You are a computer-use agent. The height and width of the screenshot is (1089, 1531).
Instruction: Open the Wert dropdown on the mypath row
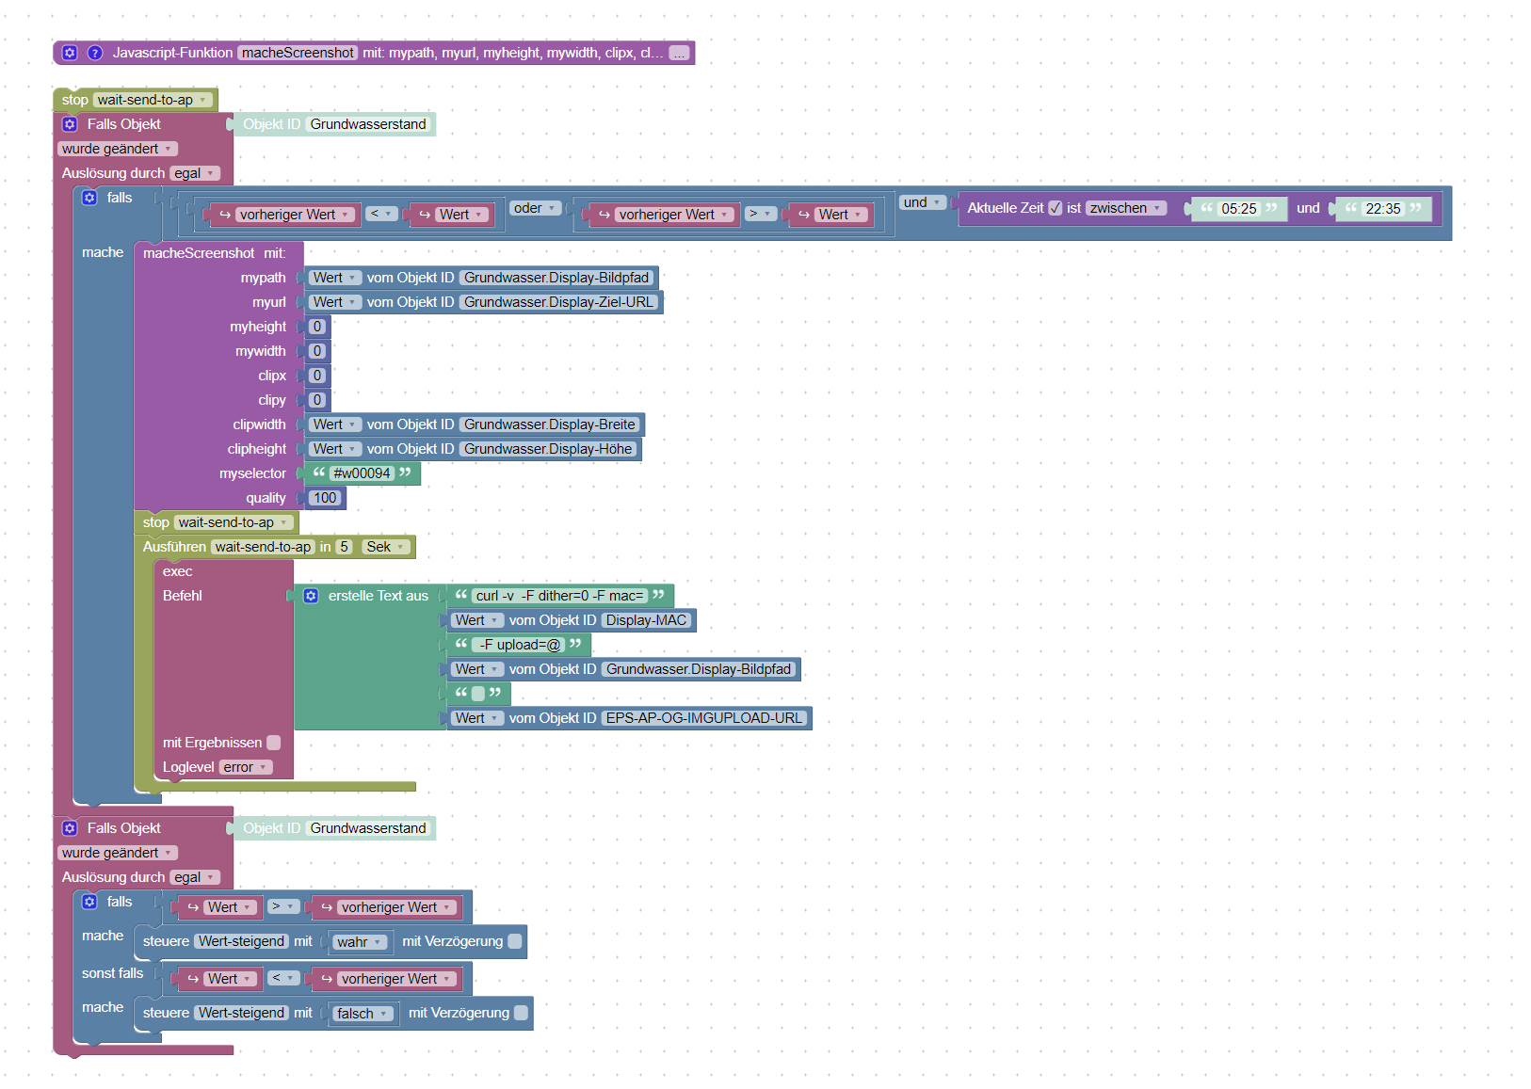point(334,278)
